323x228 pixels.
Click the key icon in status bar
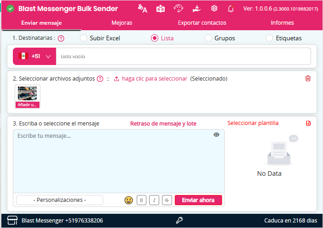(x=179, y=221)
